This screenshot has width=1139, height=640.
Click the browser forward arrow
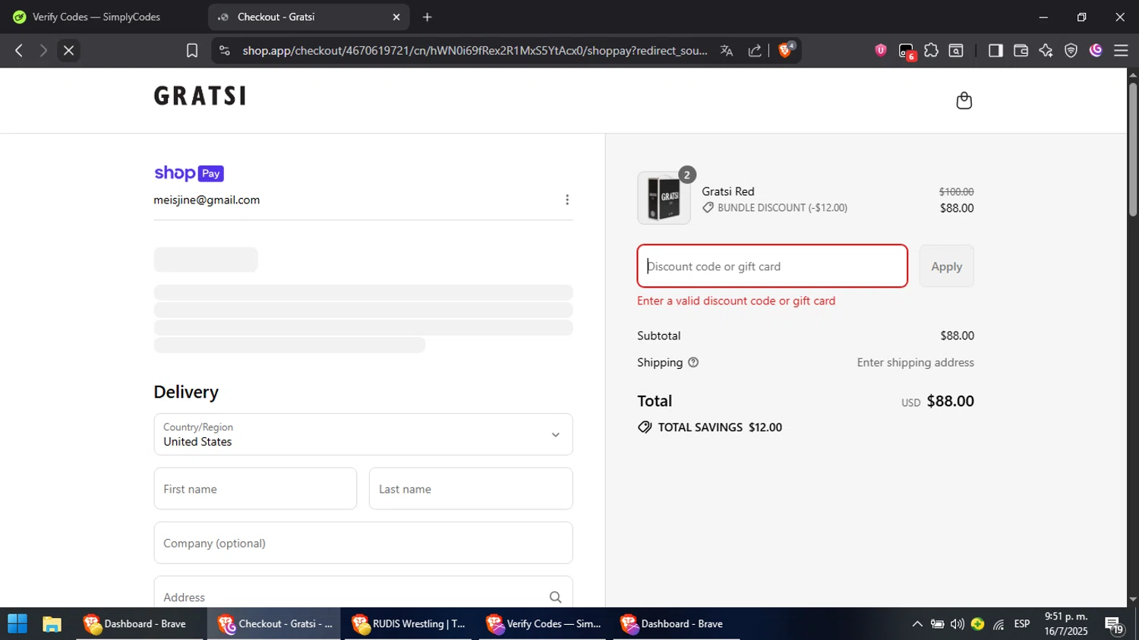point(43,50)
